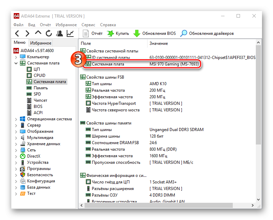
Task: Open the Файл menu
Action: coord(18,25)
